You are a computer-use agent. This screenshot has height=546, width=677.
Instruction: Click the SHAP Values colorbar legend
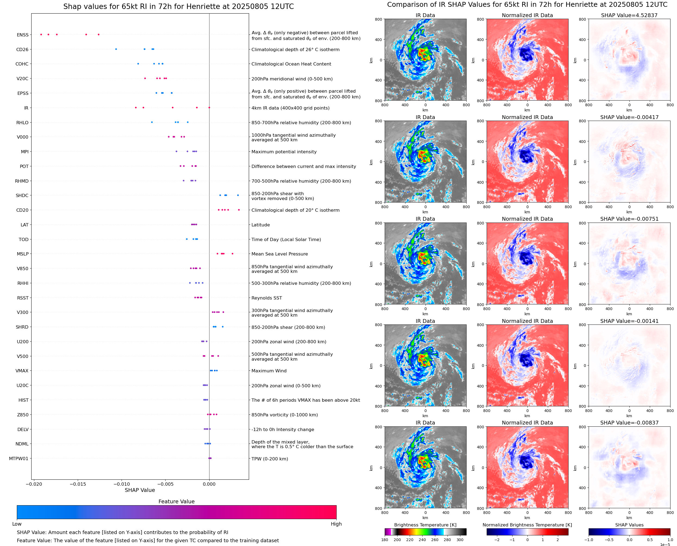(x=629, y=532)
